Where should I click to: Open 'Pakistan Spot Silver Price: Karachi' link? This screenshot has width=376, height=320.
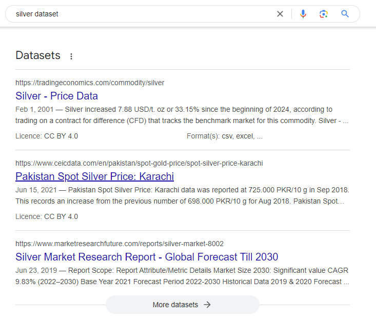(x=95, y=176)
